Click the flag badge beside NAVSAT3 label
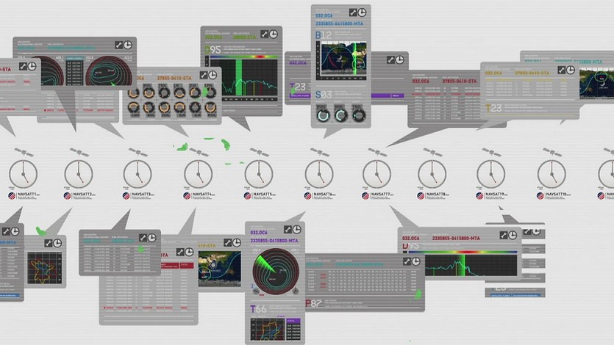 pos(126,196)
